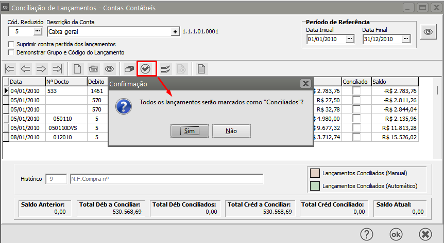
Task: Tick Conciliado checkbox for the 04/01/2010 row
Action: click(x=356, y=91)
